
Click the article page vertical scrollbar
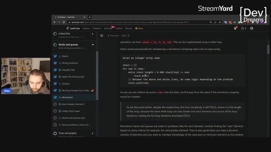pos(268,49)
